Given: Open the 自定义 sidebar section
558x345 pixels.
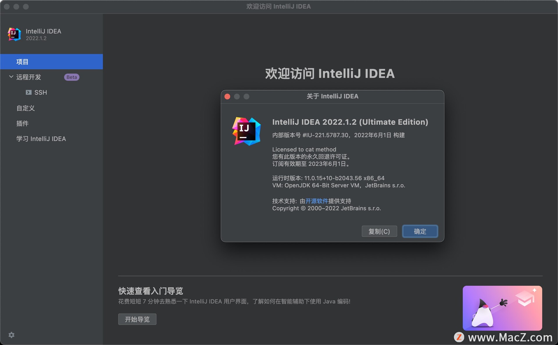Looking at the screenshot, I should pyautogui.click(x=26, y=108).
